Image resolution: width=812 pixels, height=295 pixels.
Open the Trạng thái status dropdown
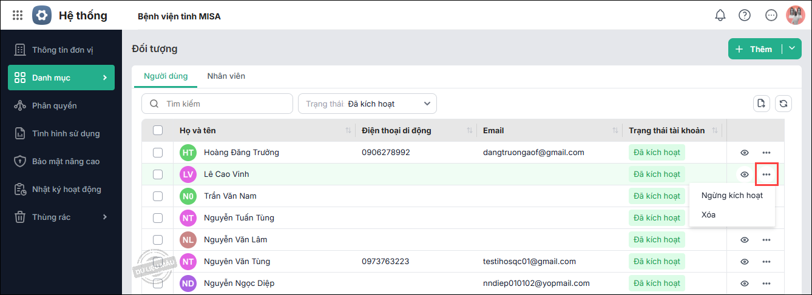[367, 104]
